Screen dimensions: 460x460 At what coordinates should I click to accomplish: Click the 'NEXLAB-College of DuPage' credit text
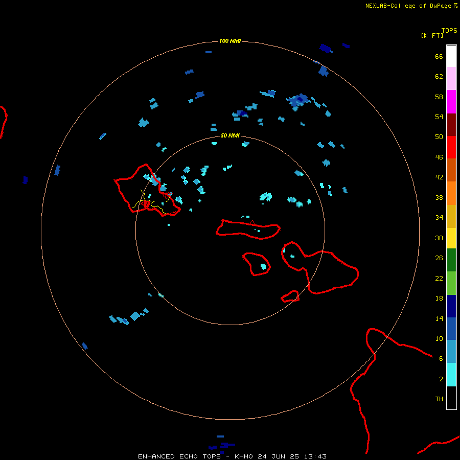(x=408, y=6)
